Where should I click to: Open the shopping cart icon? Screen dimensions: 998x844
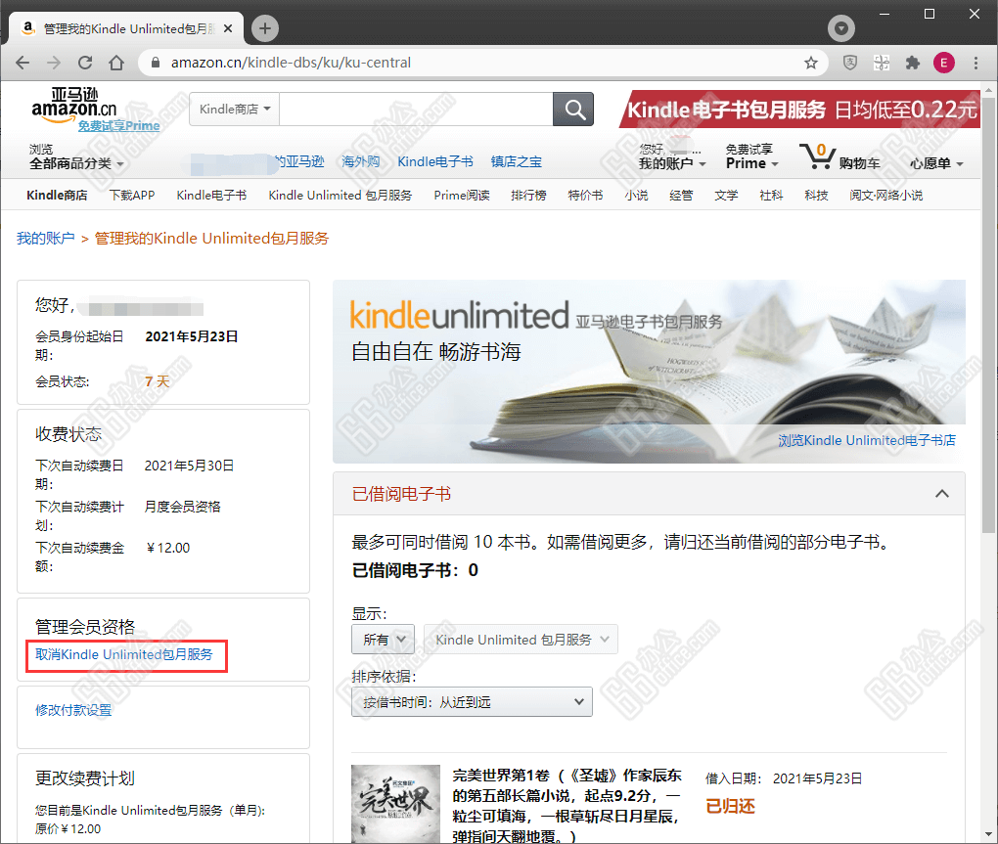coord(817,155)
